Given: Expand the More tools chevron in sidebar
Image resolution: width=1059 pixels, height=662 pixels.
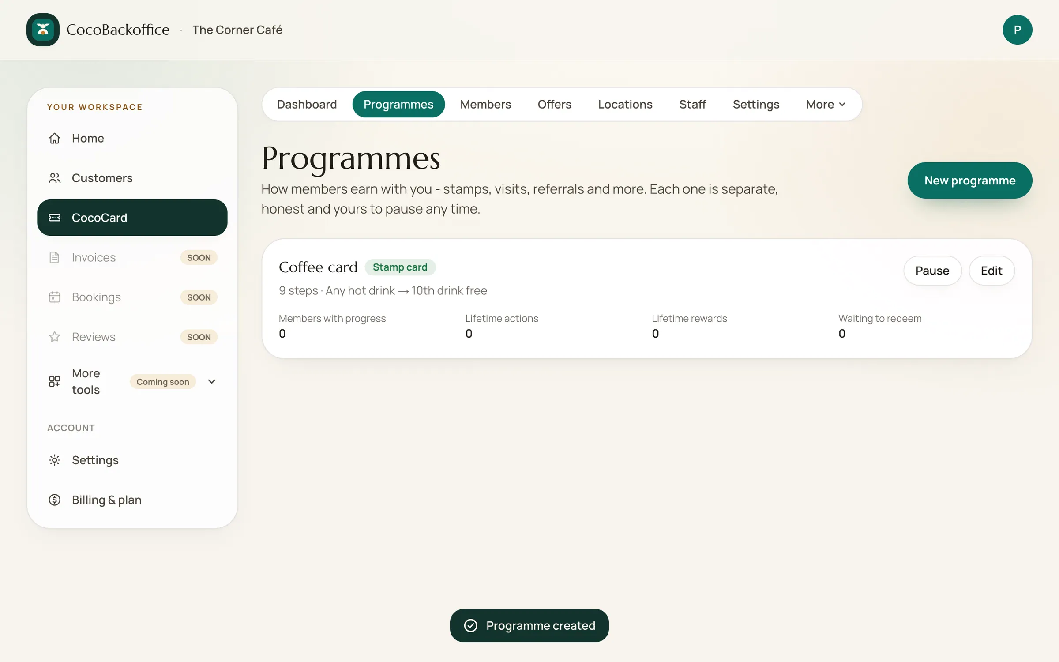Looking at the screenshot, I should pyautogui.click(x=212, y=381).
